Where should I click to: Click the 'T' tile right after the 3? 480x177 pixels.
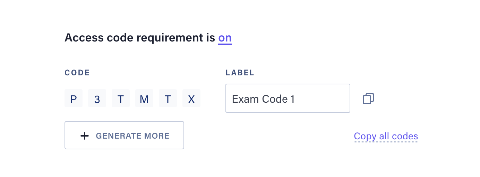point(121,98)
